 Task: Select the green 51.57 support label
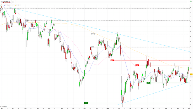click(148, 83)
